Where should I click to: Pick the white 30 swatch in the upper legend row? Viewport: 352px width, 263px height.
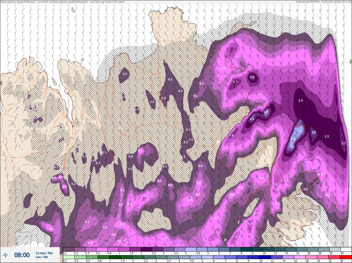pyautogui.click(x=346, y=249)
